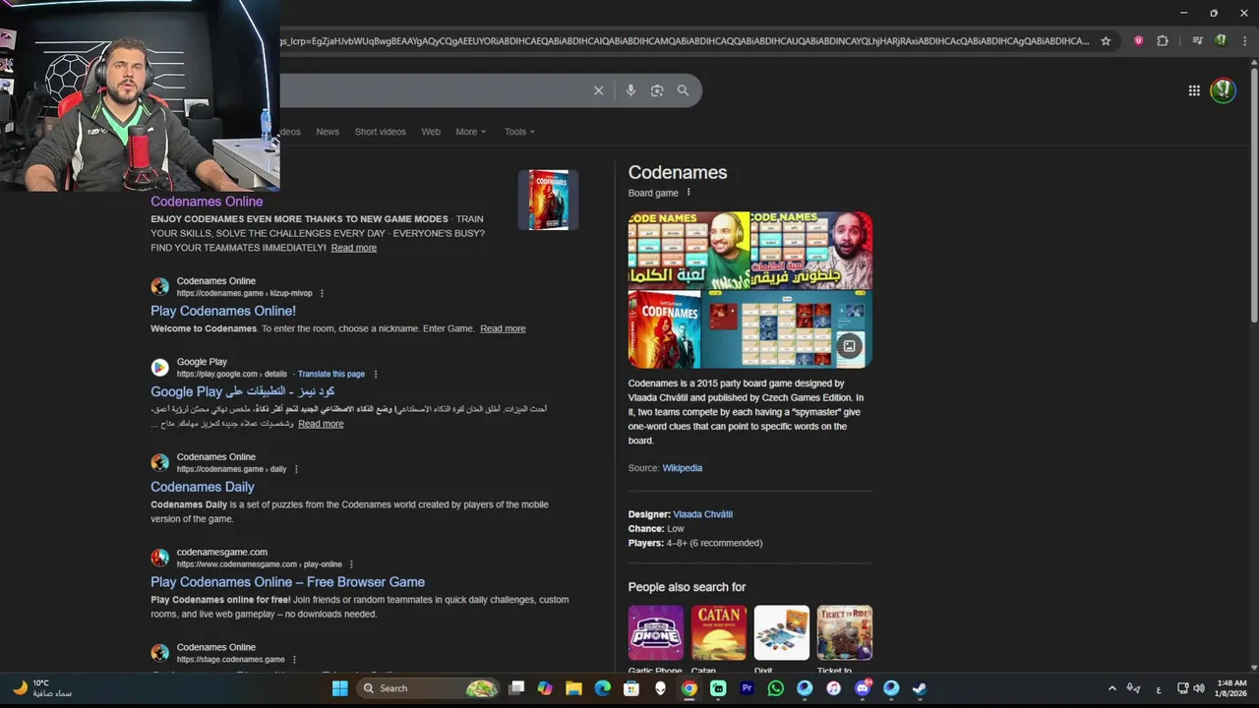1259x708 pixels.
Task: Open Windows Start menu
Action: click(340, 688)
